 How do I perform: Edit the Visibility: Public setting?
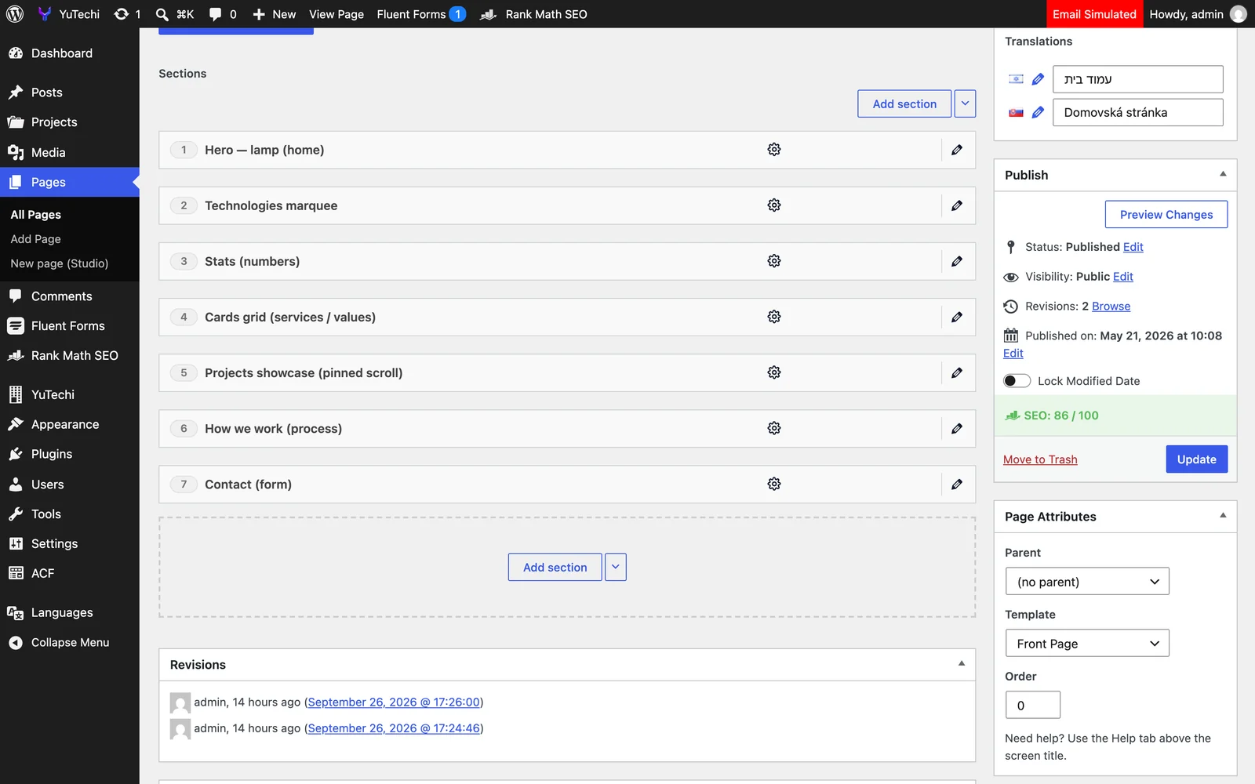click(1123, 277)
